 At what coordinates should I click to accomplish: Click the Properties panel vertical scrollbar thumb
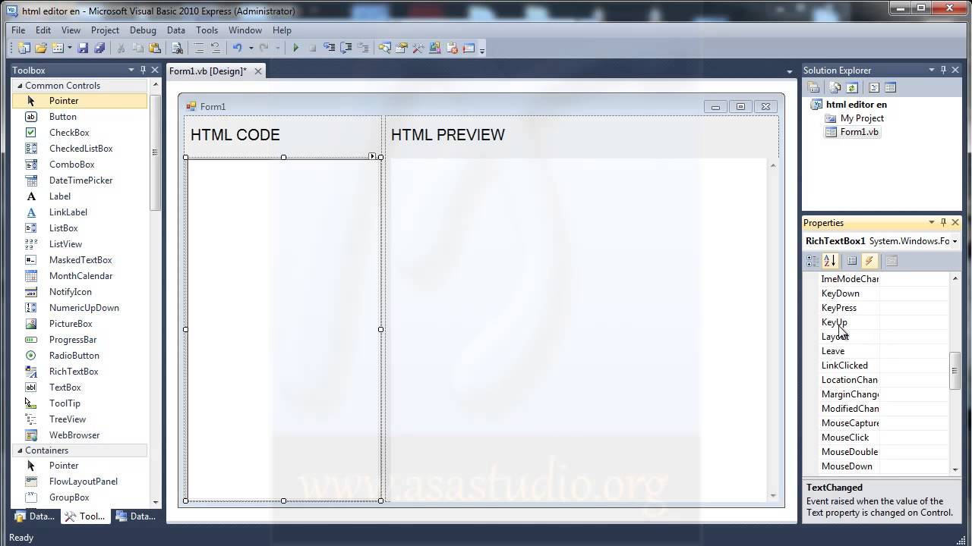[x=955, y=372]
